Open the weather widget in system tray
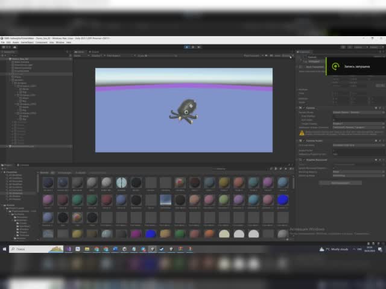 point(334,249)
